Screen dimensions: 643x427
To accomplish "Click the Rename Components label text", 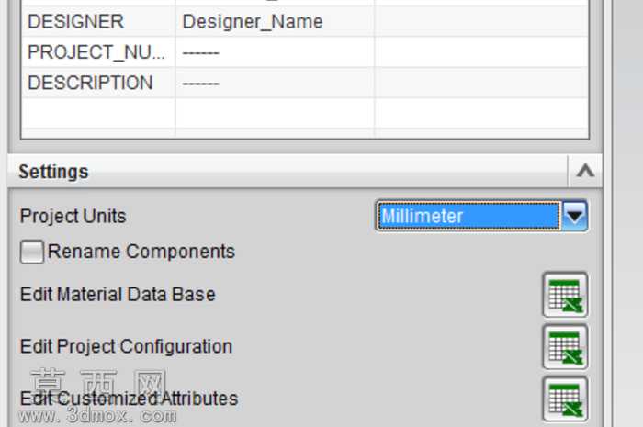I will 141,252.
